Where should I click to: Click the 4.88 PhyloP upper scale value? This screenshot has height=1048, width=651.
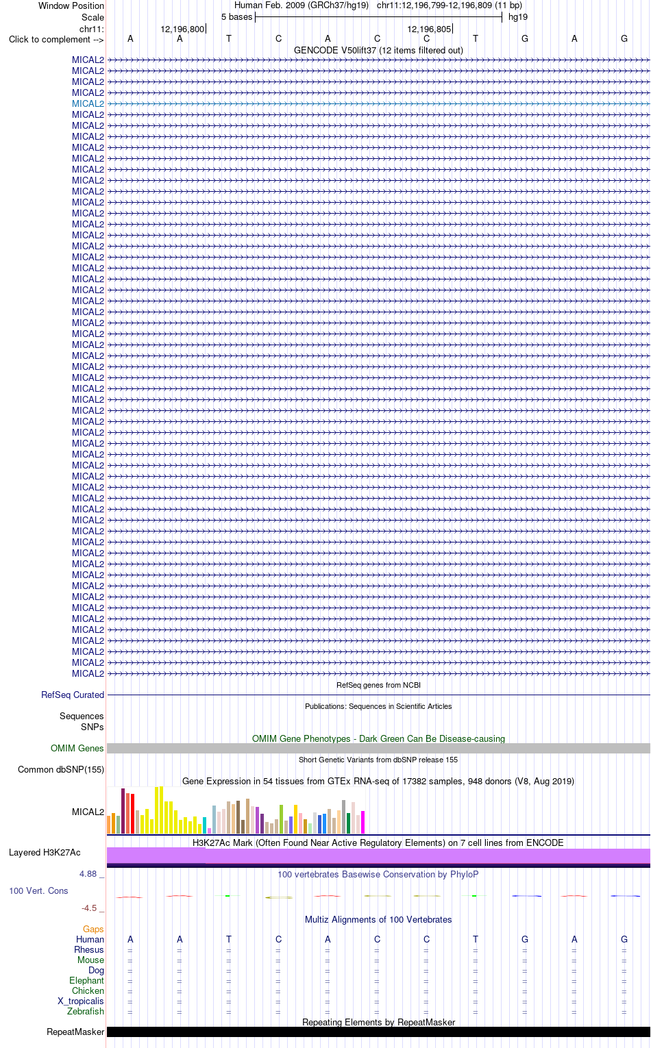click(x=88, y=873)
